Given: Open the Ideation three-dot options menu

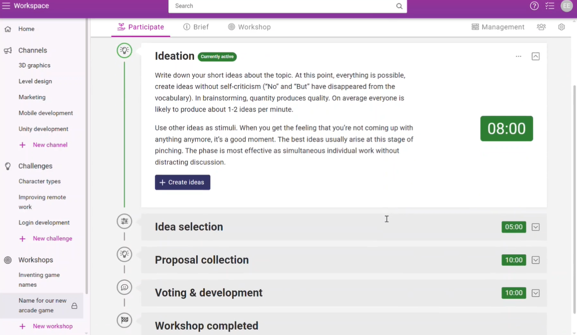Looking at the screenshot, I should pos(519,56).
